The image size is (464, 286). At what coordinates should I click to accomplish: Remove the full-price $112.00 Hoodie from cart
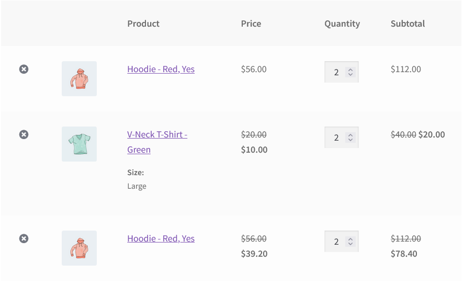(x=24, y=69)
